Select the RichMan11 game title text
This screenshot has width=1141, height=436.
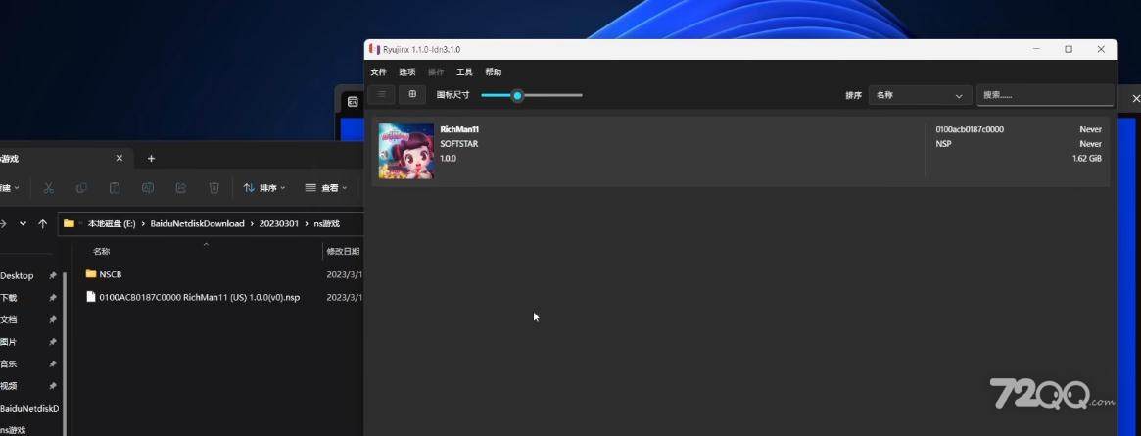coord(459,129)
